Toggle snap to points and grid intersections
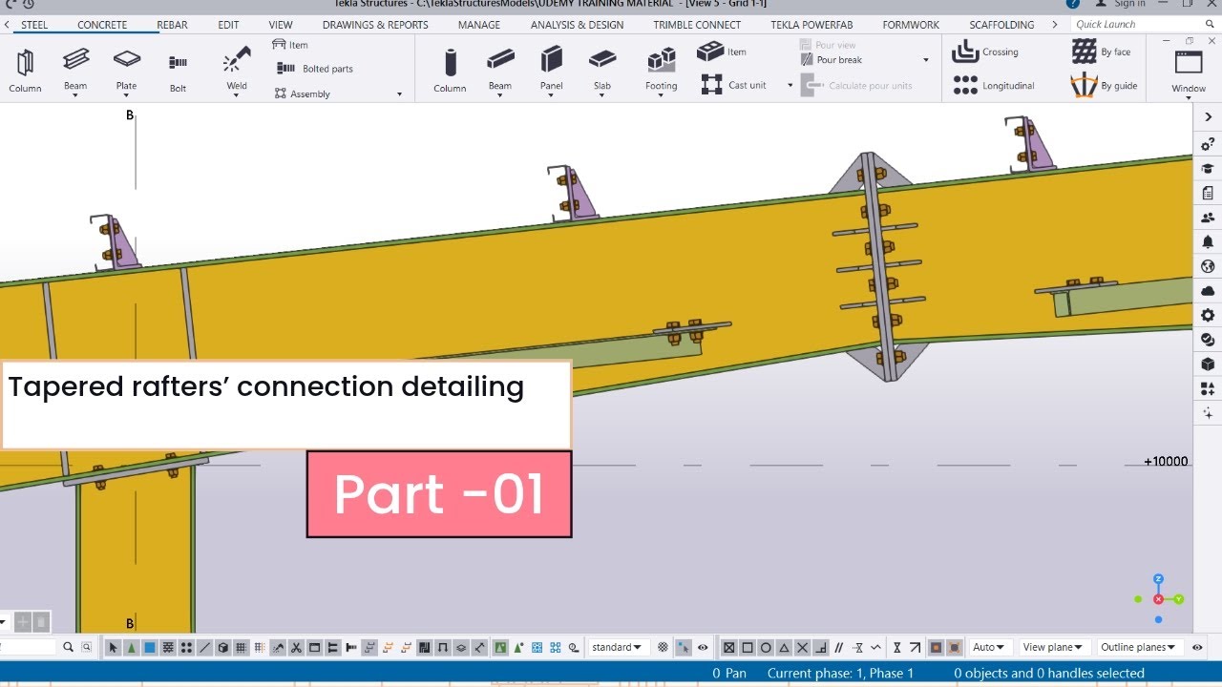The width and height of the screenshot is (1222, 687). pos(729,648)
